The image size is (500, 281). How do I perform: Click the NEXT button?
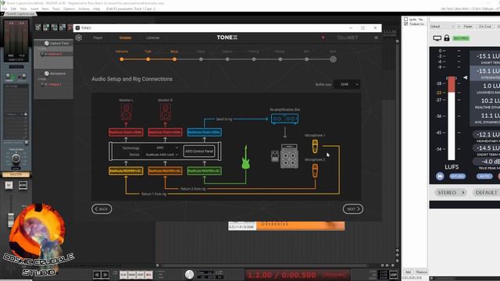tap(353, 209)
